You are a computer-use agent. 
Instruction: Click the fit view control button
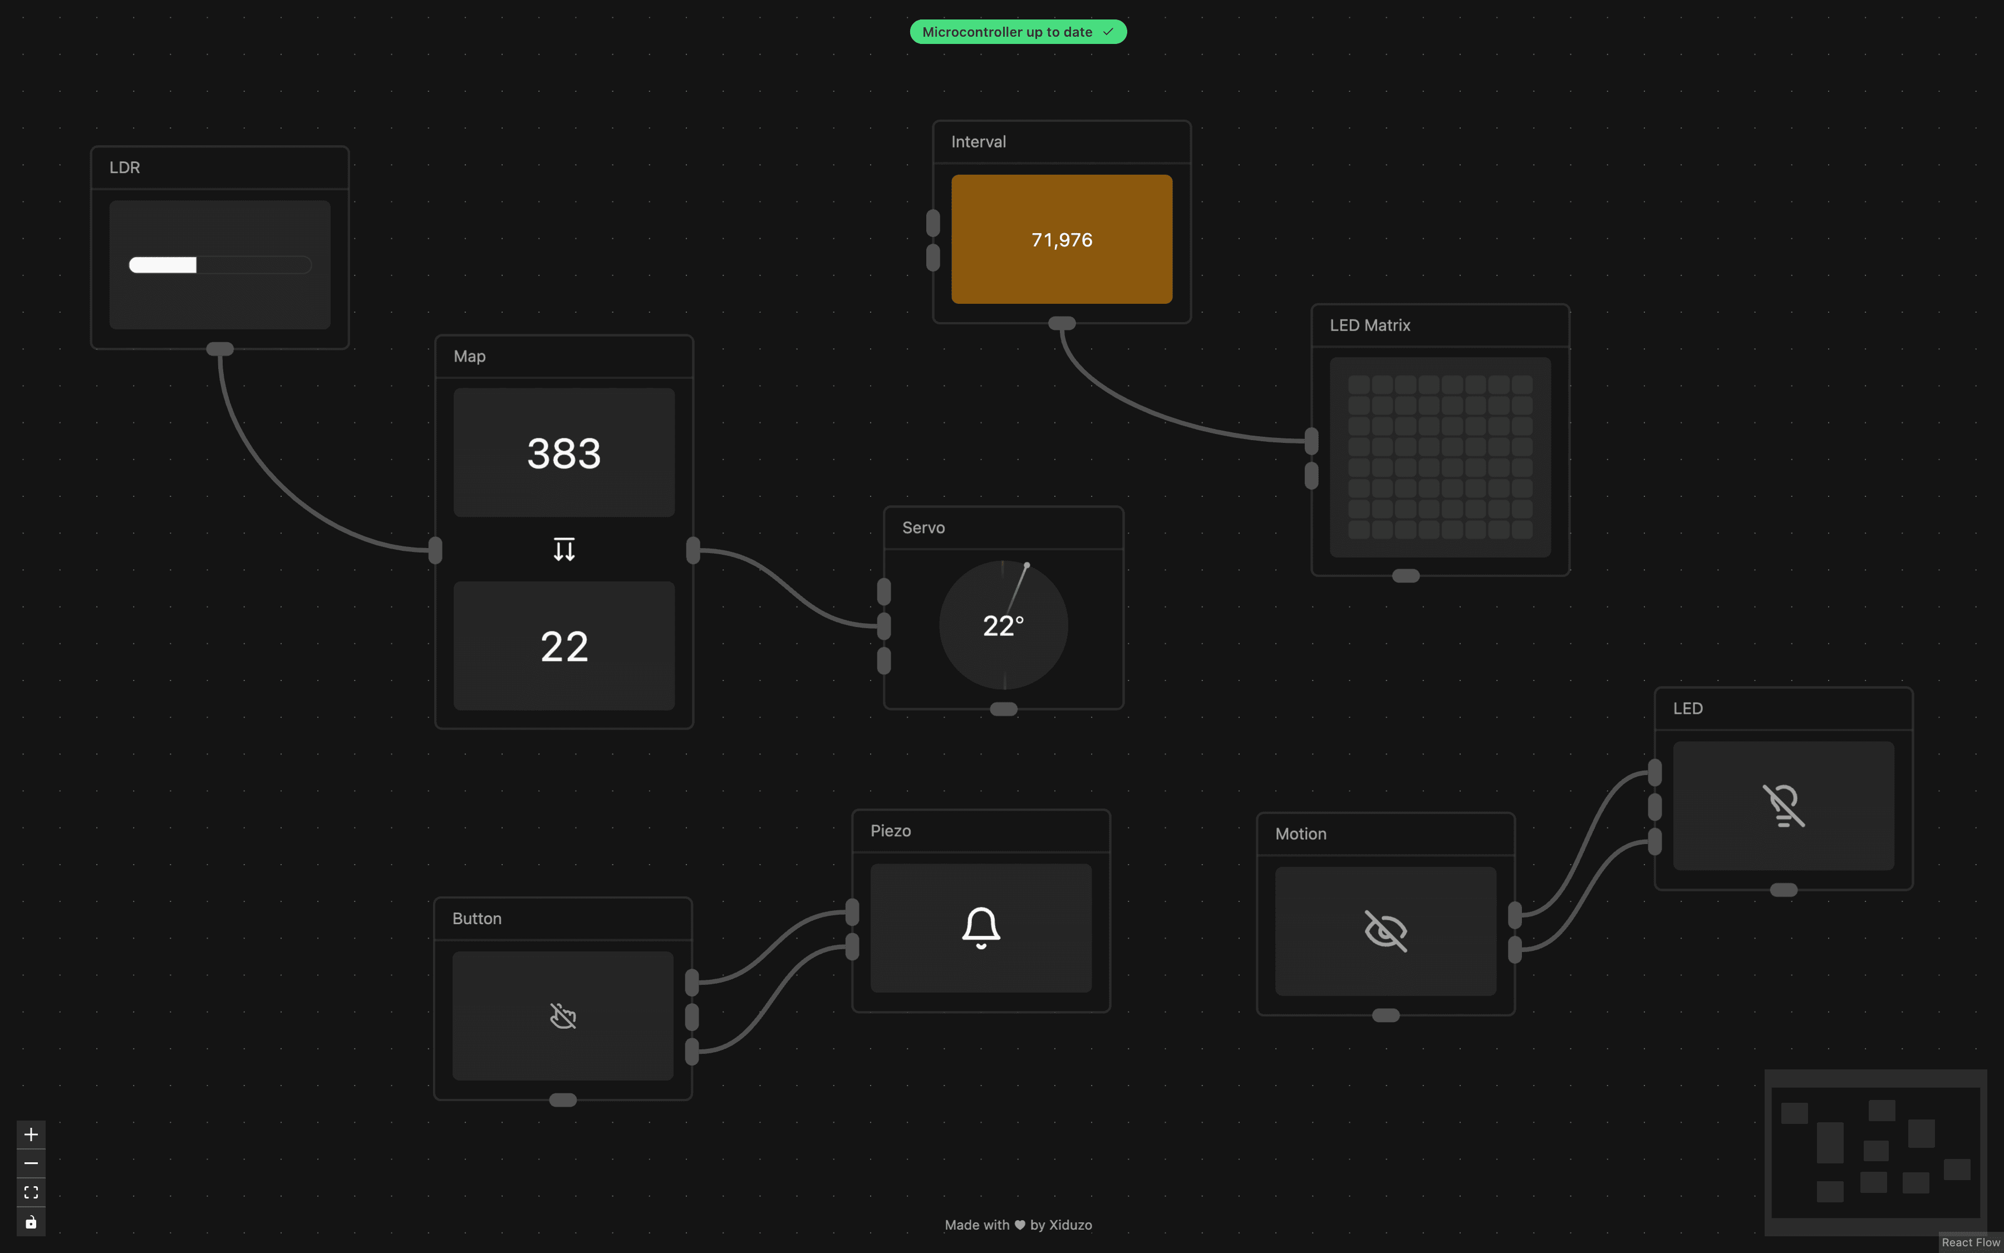[x=31, y=1192]
